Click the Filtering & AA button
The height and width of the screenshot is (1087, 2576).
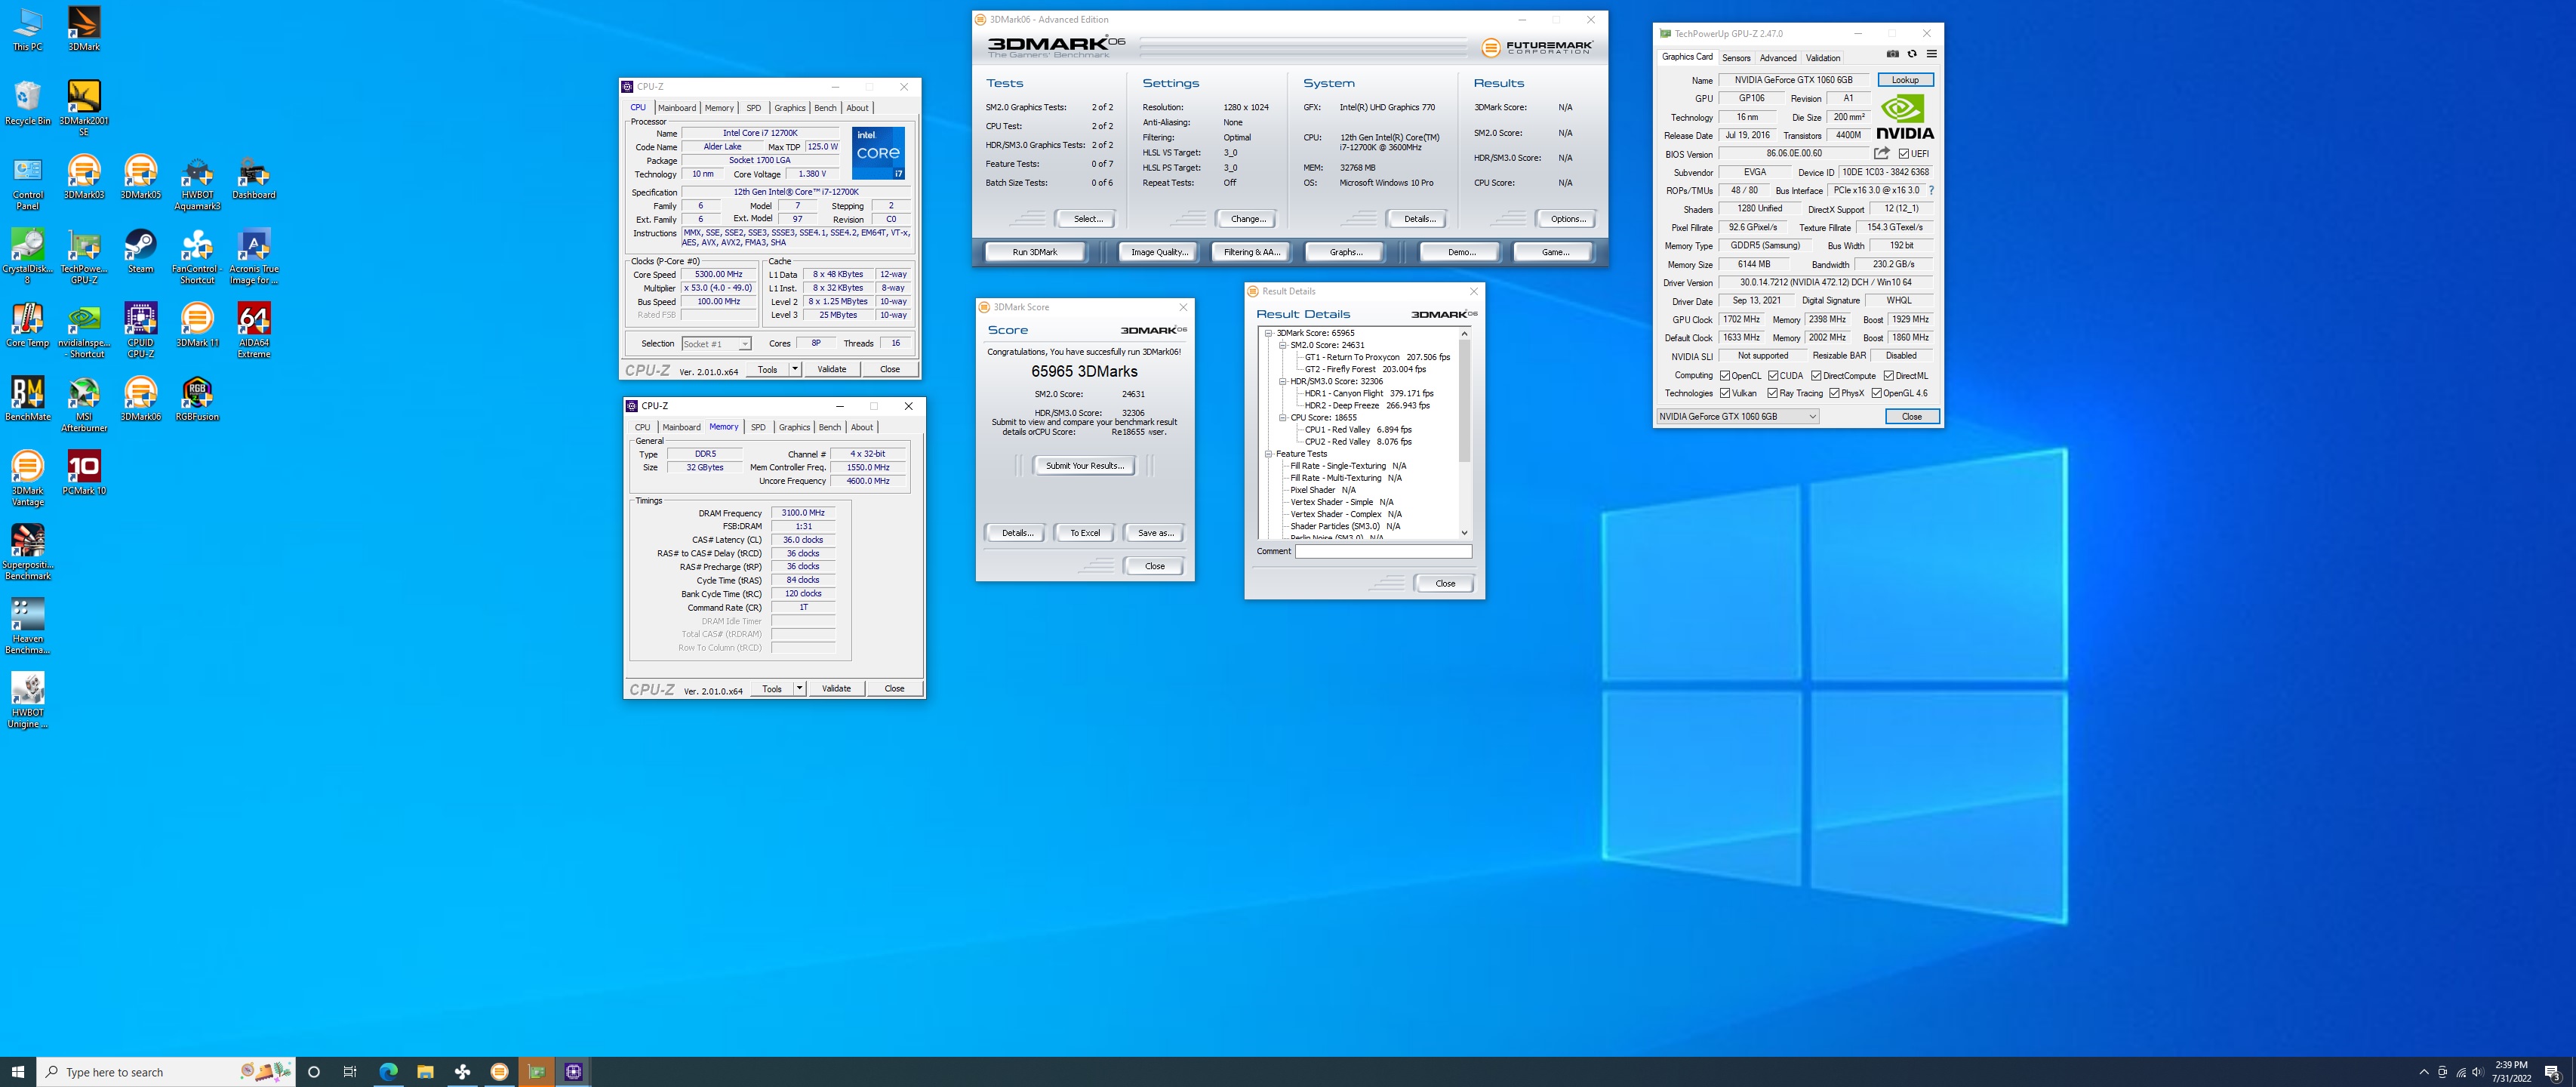[1252, 252]
